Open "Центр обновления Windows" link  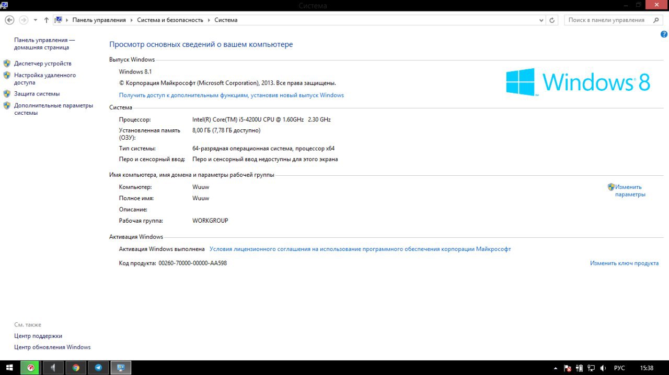pos(52,347)
